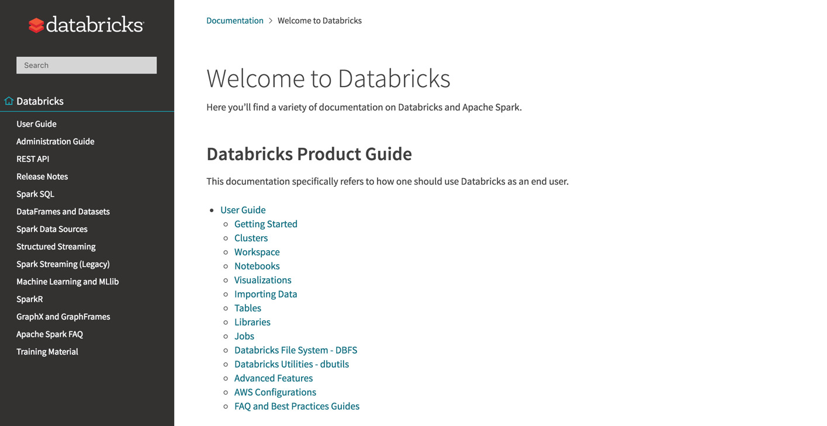Go to Release Notes sidebar item
827x426 pixels.
42,176
